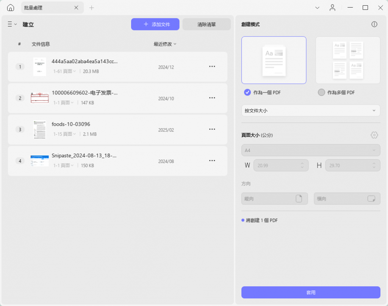Image resolution: width=388 pixels, height=306 pixels.
Task: Close the 批量處理 tab
Action: click(x=76, y=8)
